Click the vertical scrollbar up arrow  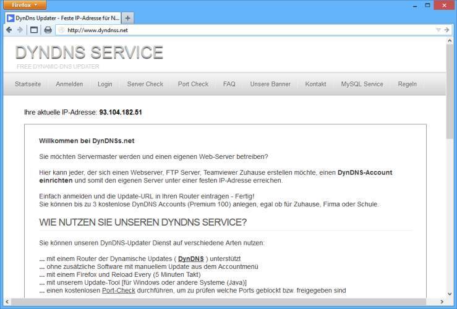point(450,41)
